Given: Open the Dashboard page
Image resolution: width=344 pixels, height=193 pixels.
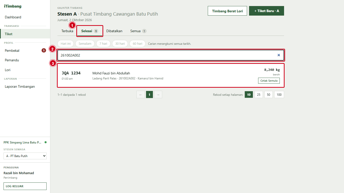Looking at the screenshot, I should click(25, 17).
